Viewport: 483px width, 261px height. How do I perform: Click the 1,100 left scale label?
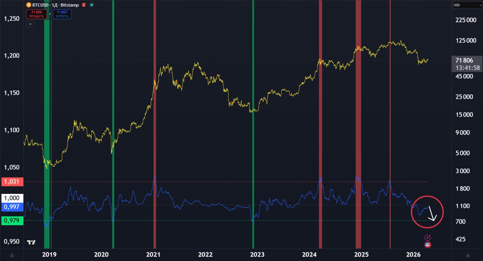click(11, 130)
